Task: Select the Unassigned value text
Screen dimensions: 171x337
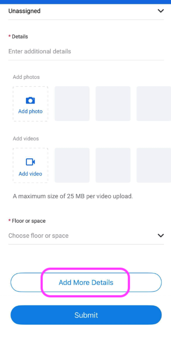Action: click(x=25, y=11)
